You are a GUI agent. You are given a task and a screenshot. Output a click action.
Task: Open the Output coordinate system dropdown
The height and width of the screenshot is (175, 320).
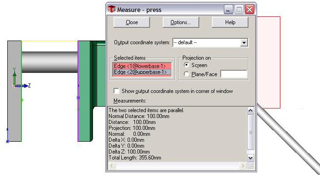[244, 43]
